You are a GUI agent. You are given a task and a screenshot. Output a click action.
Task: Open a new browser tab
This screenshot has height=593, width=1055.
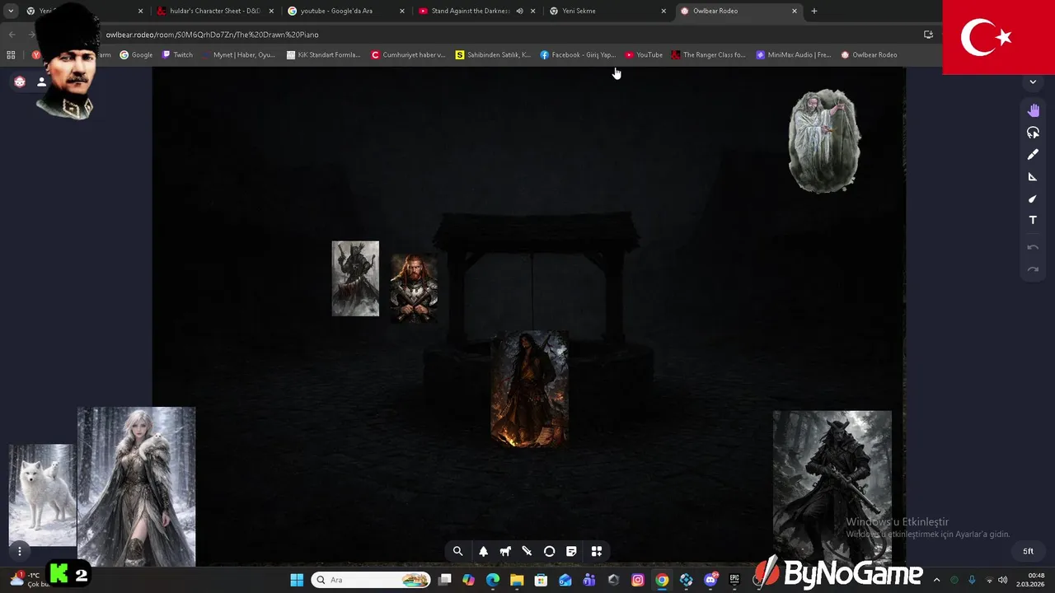pyautogui.click(x=814, y=11)
